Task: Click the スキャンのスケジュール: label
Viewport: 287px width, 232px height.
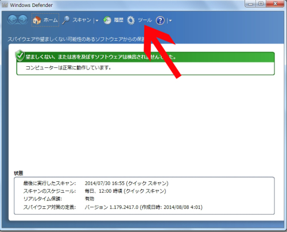Action: 49,191
